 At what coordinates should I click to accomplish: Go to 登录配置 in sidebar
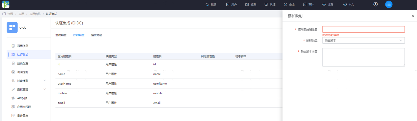[x=23, y=63]
